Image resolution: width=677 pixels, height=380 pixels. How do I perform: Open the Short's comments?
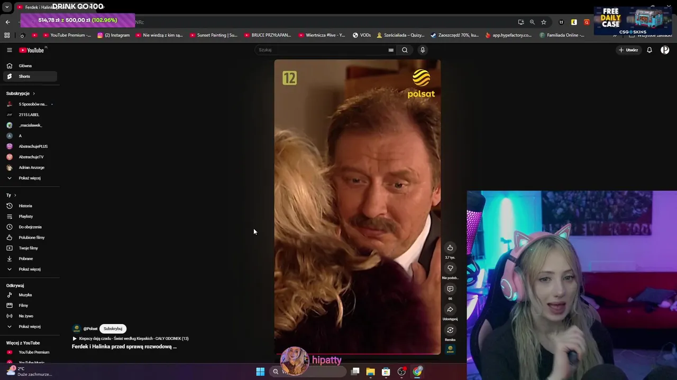coord(450,289)
